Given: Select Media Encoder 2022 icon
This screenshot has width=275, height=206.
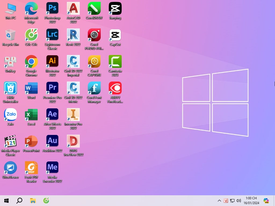Looking at the screenshot, I should click(x=52, y=172).
